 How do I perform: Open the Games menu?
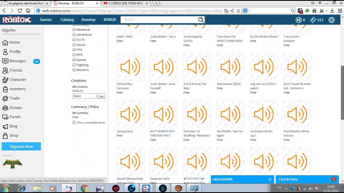[46, 20]
